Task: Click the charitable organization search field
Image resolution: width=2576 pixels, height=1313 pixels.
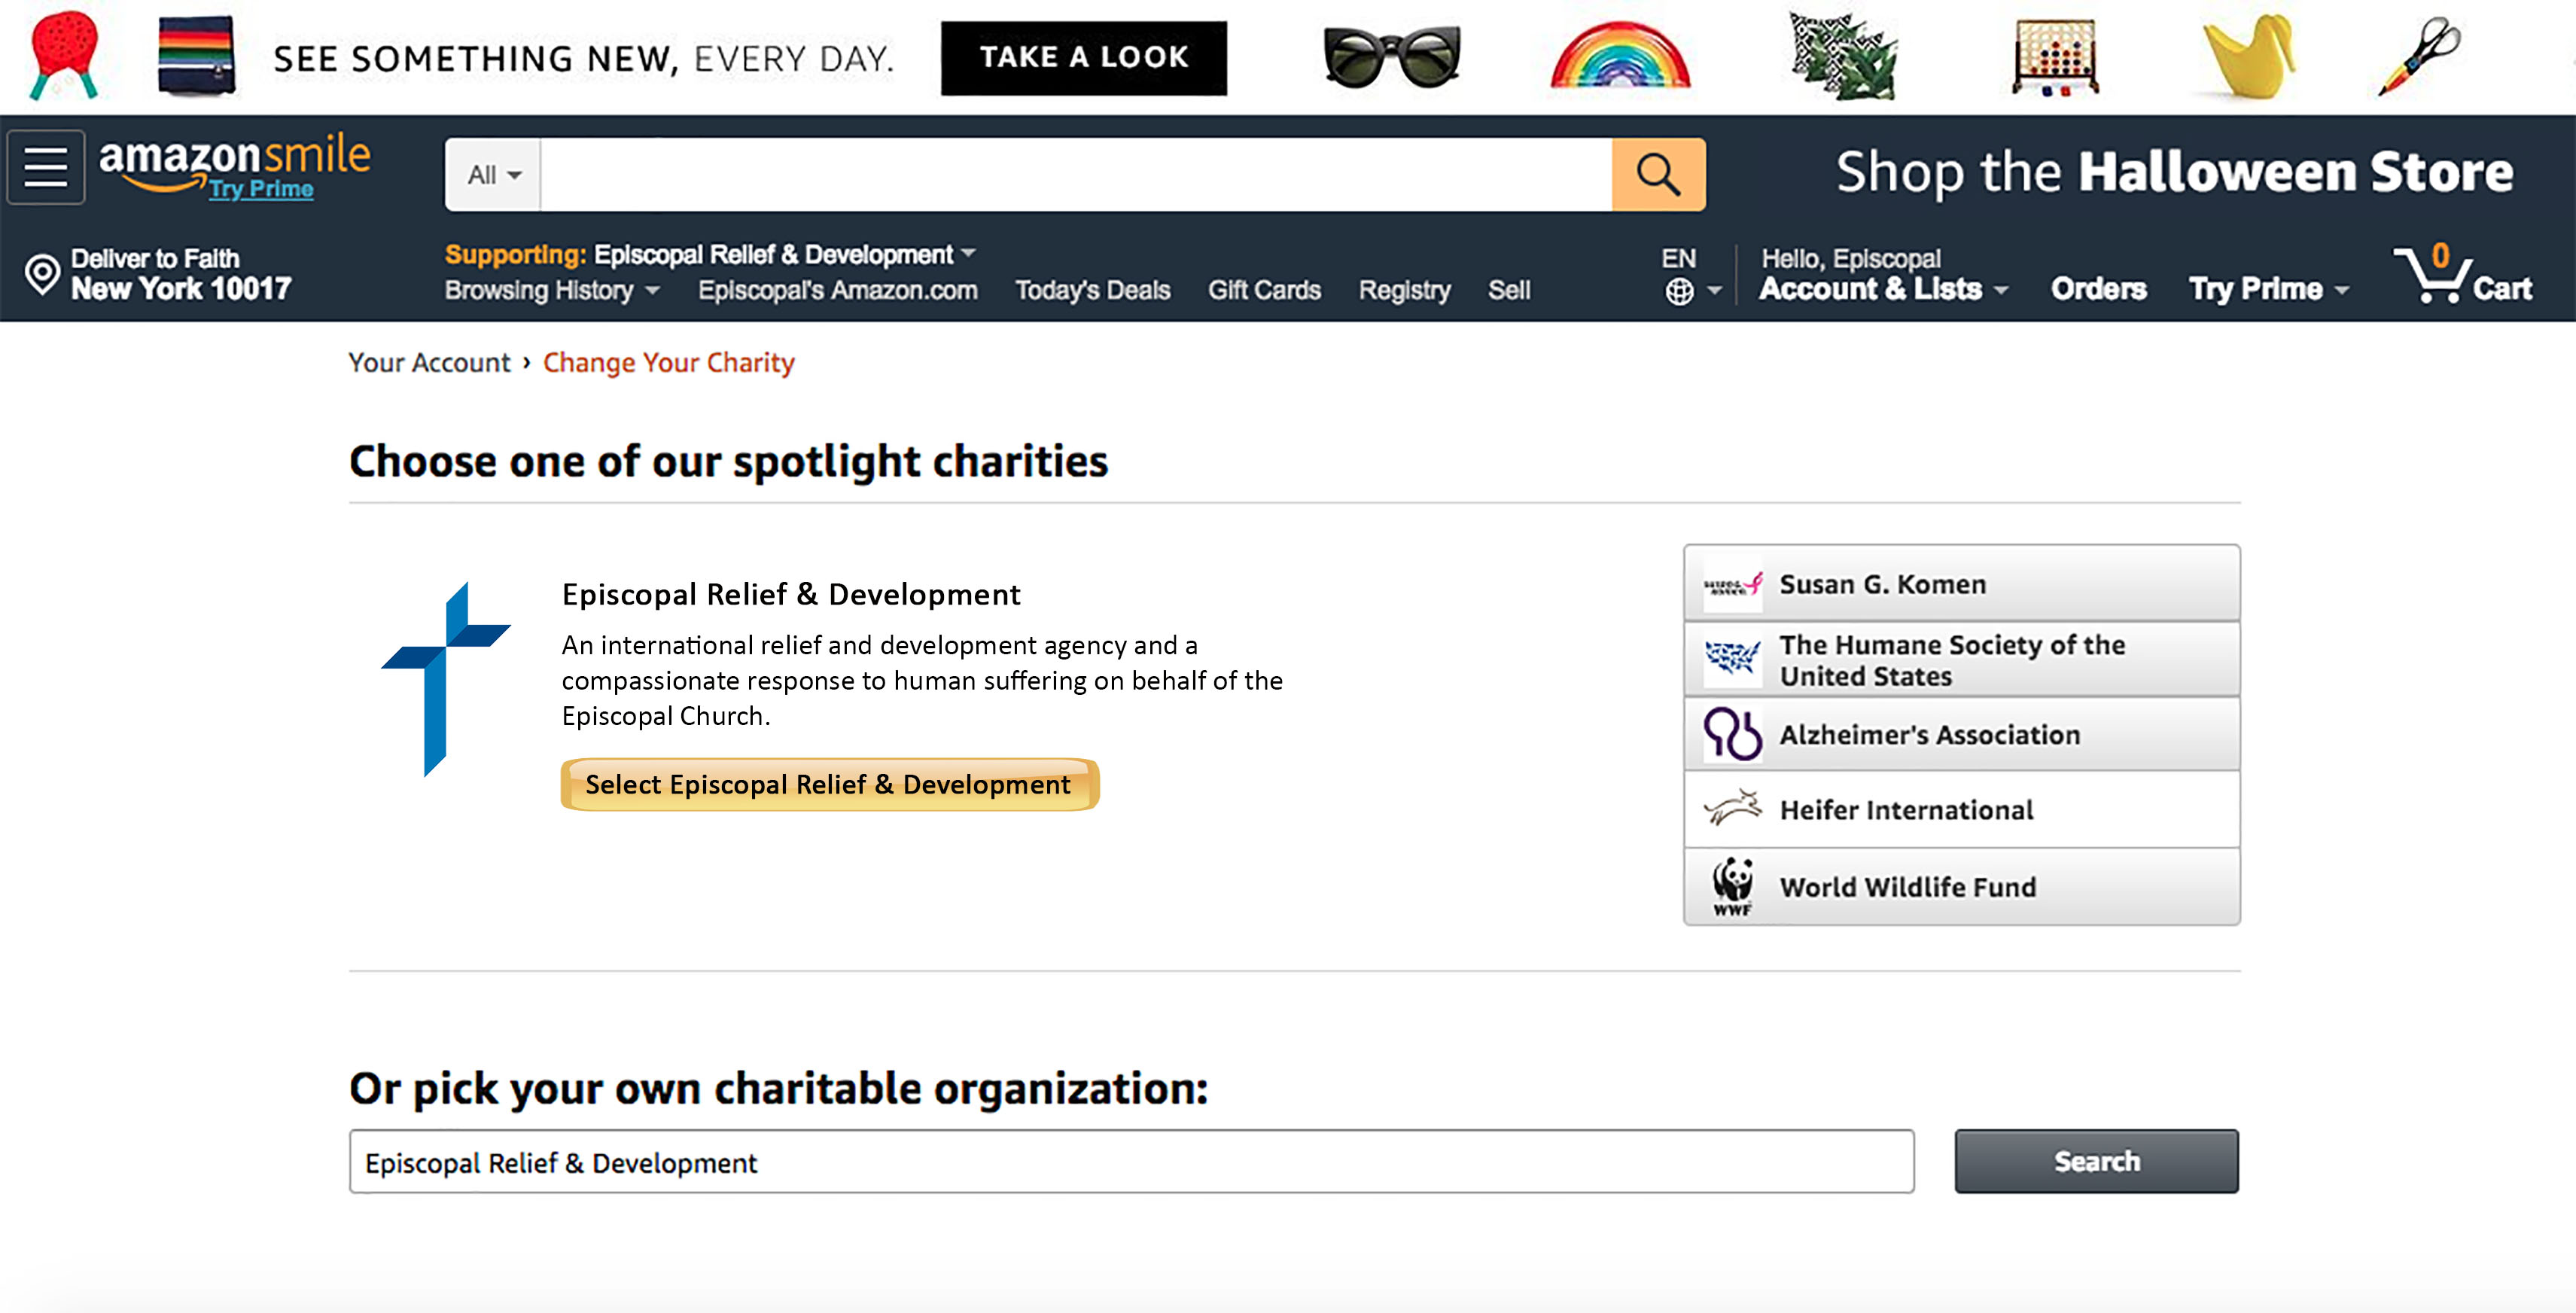Action: click(x=1131, y=1162)
